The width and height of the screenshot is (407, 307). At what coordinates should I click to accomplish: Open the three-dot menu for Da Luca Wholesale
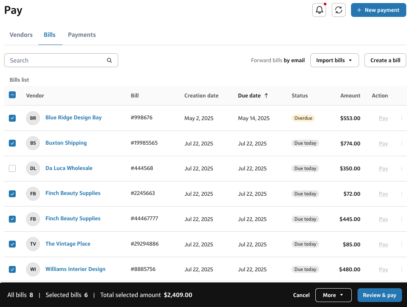[x=402, y=168]
